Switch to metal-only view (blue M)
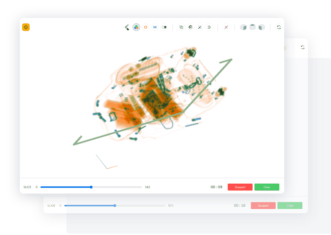This screenshot has width=331, height=235. pos(155,27)
